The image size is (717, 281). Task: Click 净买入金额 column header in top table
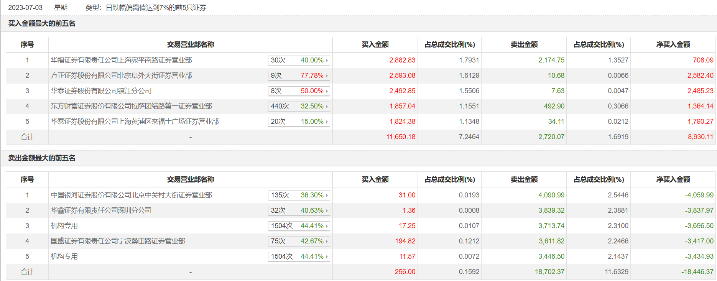coord(673,44)
